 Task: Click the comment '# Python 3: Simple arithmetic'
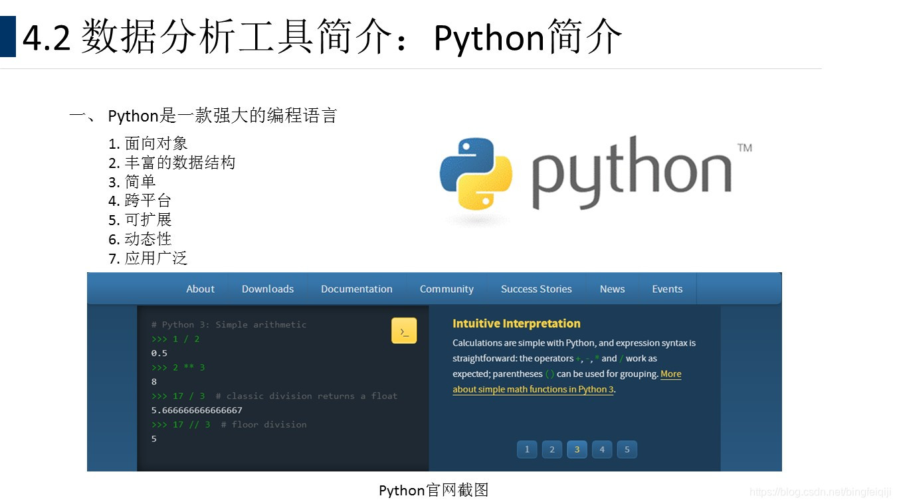(229, 325)
